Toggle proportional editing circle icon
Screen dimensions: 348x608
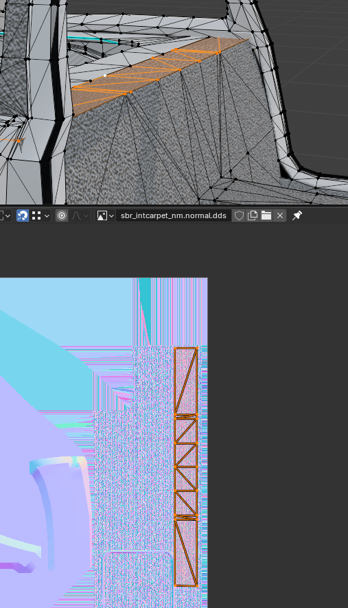tap(62, 215)
